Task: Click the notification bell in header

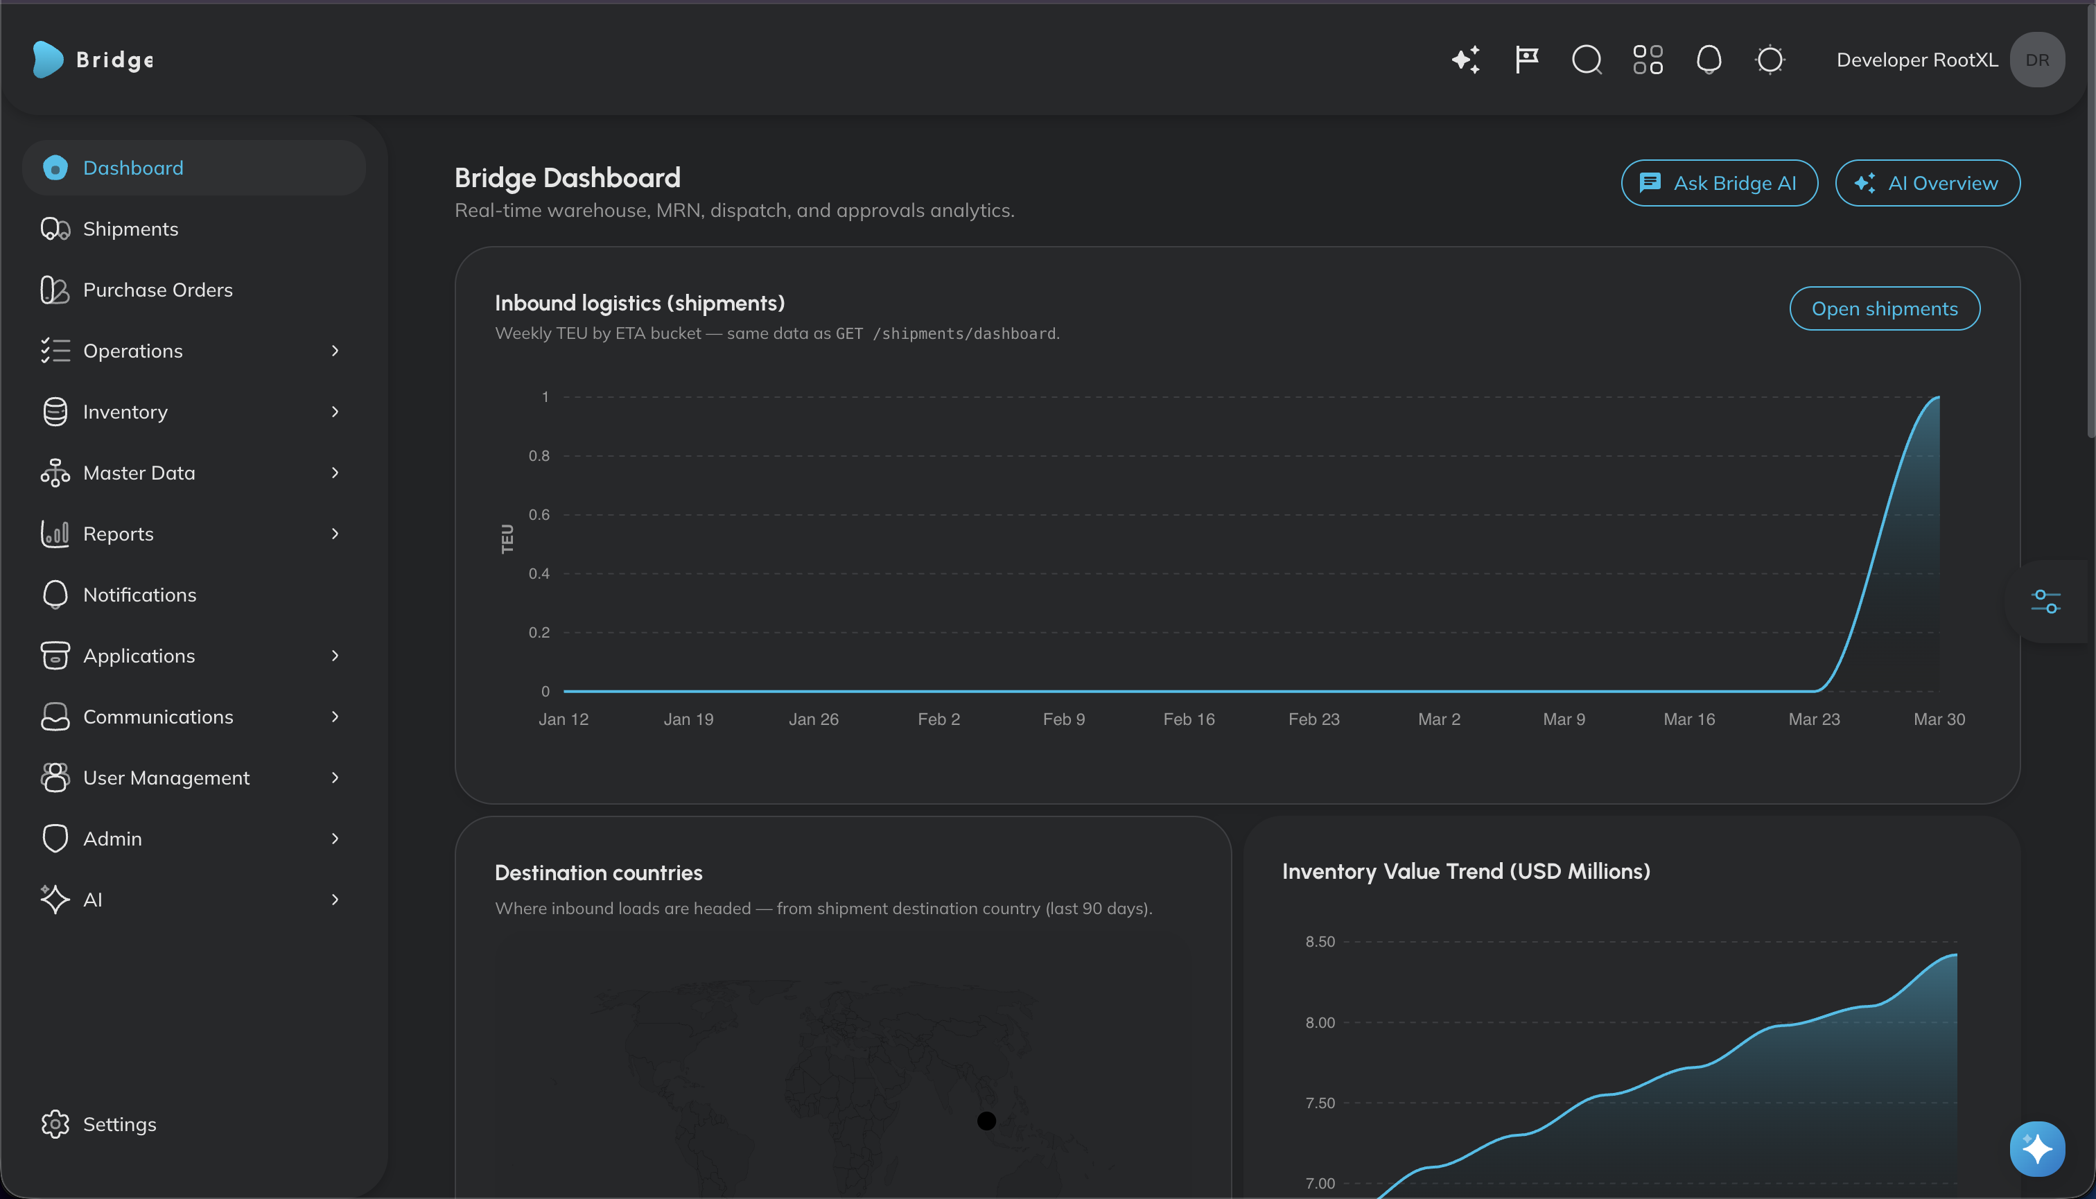Action: tap(1709, 60)
